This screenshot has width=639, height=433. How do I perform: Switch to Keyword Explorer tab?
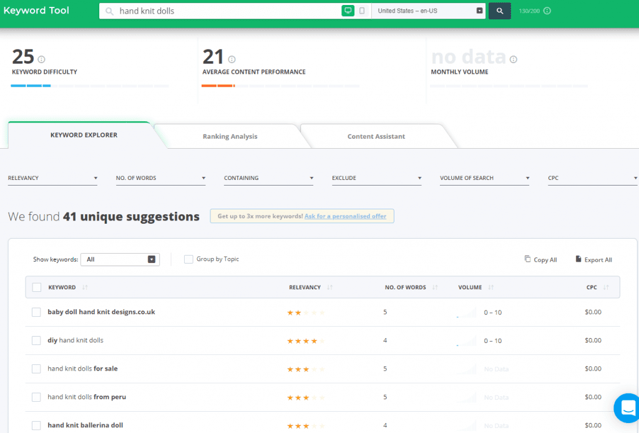[x=84, y=135]
